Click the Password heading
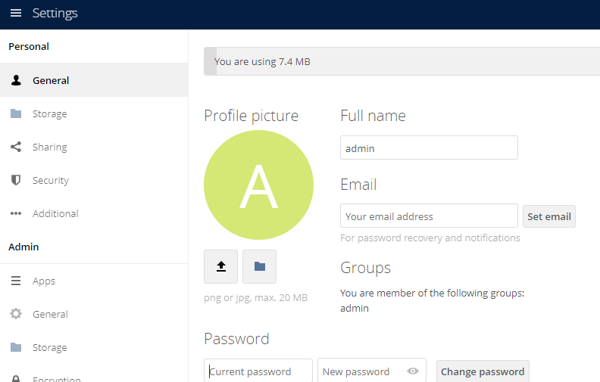The height and width of the screenshot is (382, 600). point(236,339)
